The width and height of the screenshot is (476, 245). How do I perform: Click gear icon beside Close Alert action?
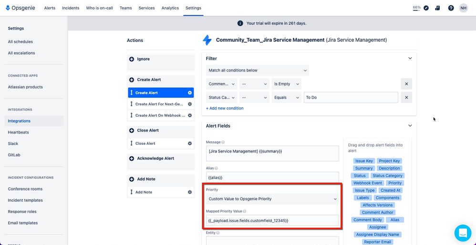tap(190, 143)
